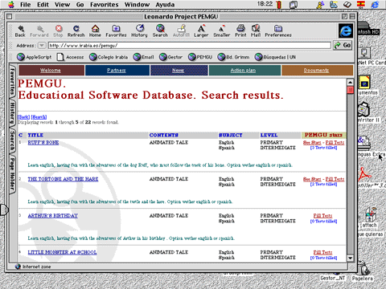
Task: Open the Go menu
Action: (80, 5)
